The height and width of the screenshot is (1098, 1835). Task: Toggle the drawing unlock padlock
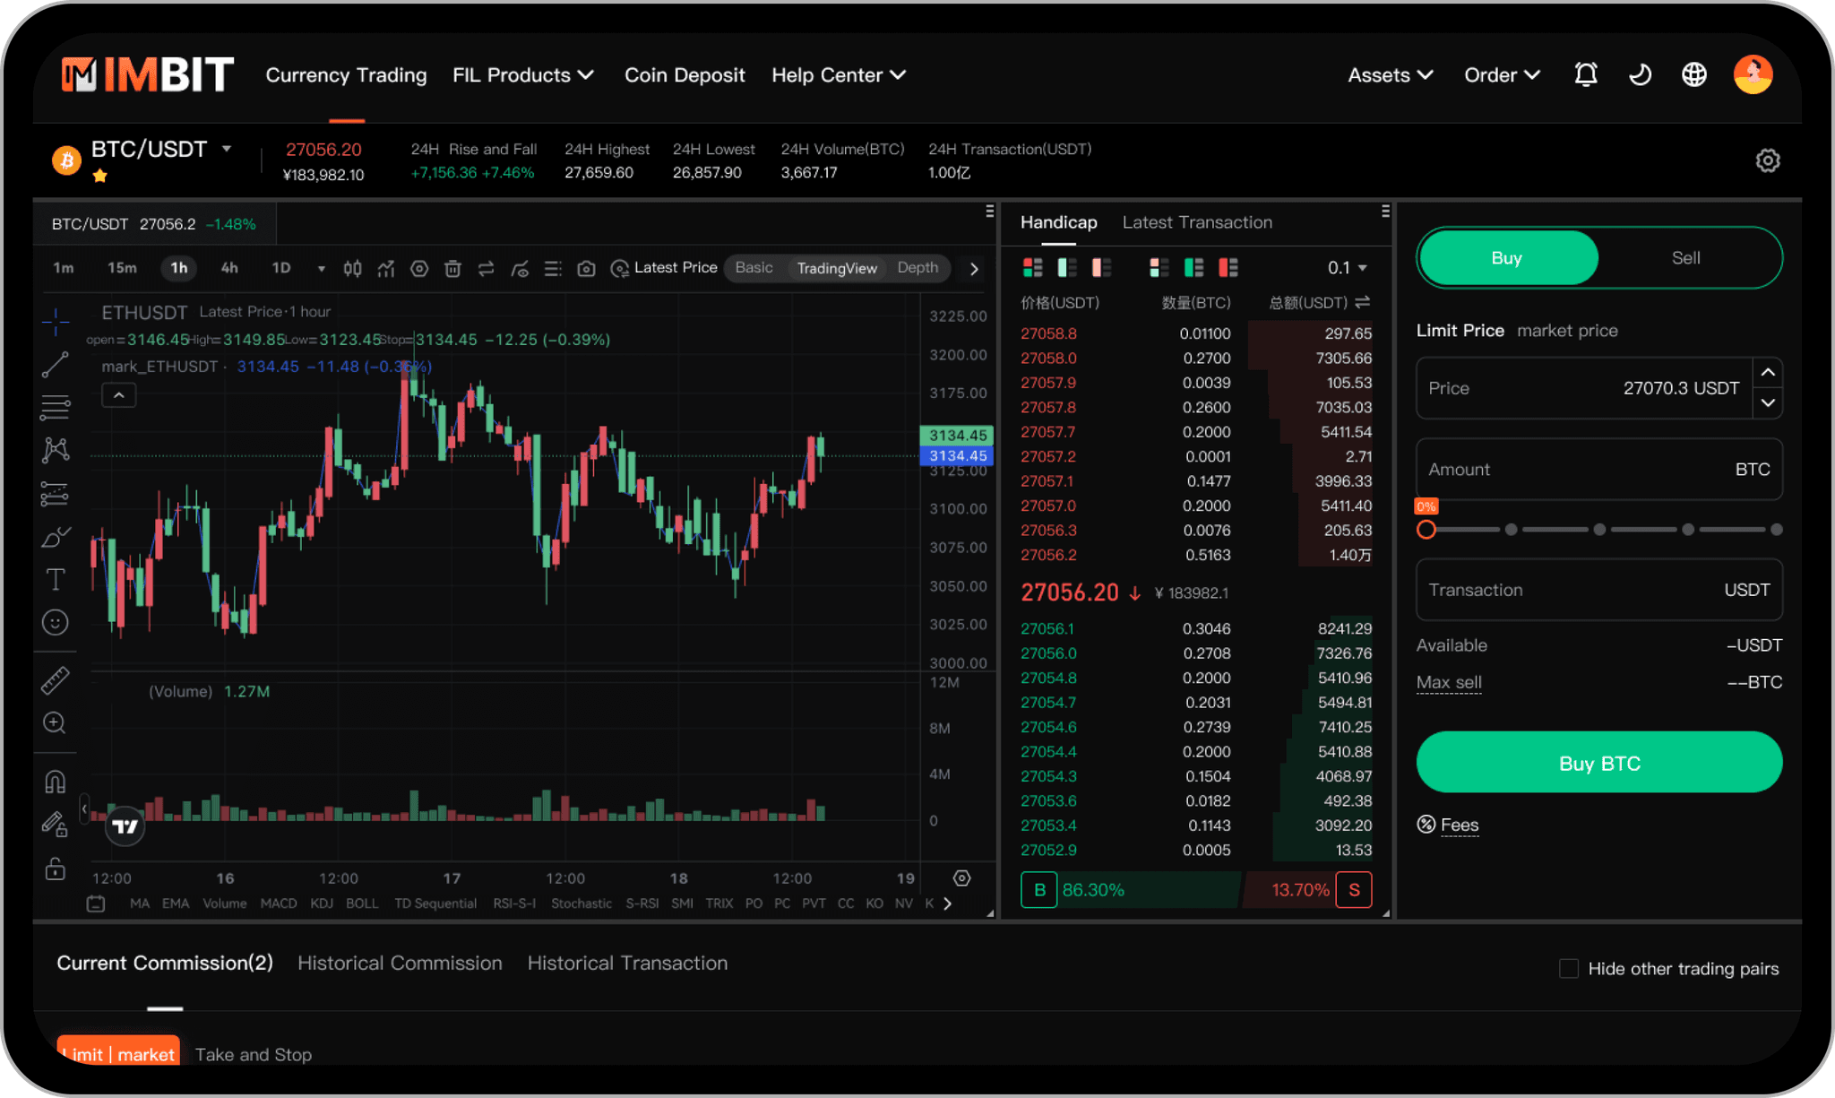56,869
